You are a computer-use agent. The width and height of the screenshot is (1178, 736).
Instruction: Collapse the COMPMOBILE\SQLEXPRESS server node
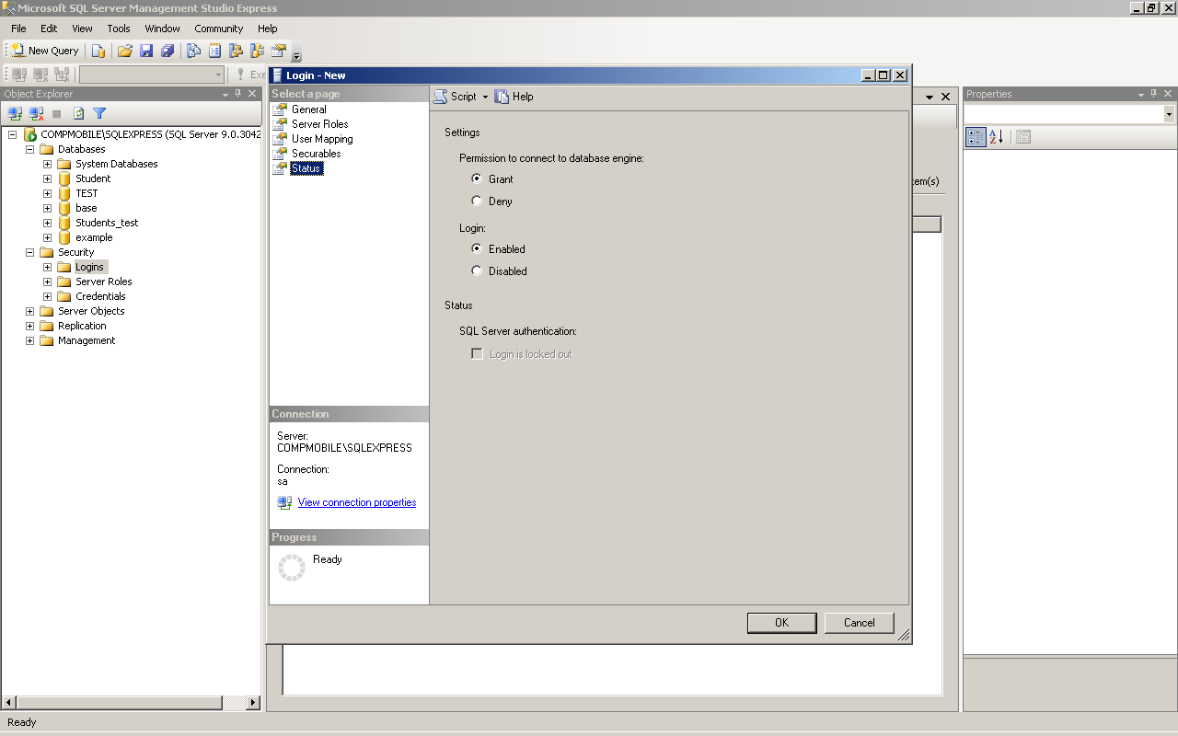click(x=12, y=134)
